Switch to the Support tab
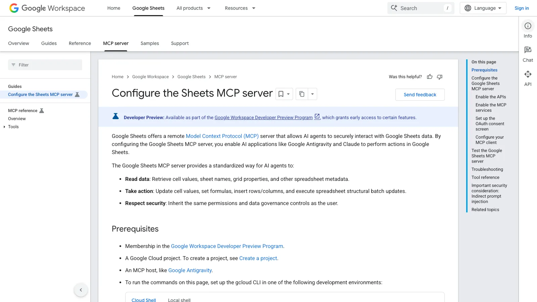The image size is (537, 302). pyautogui.click(x=180, y=43)
